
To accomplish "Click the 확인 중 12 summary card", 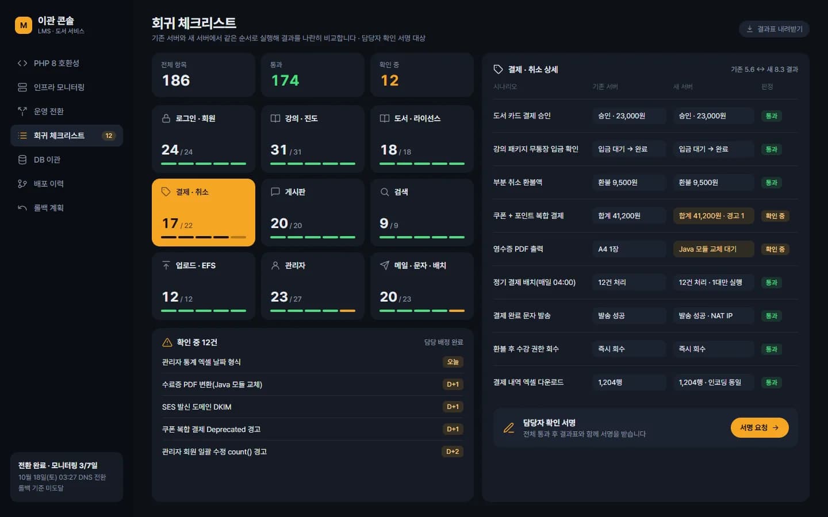I will (422, 75).
